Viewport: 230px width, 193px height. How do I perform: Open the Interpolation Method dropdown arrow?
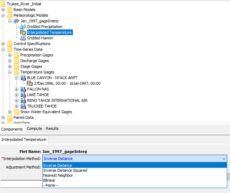[x=223, y=159]
